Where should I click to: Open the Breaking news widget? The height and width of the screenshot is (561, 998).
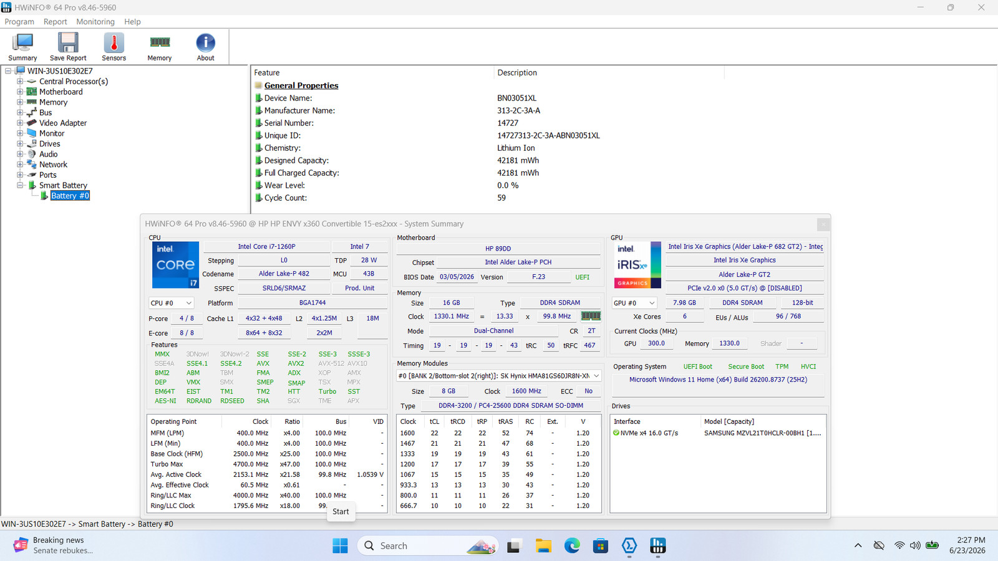[x=54, y=545]
